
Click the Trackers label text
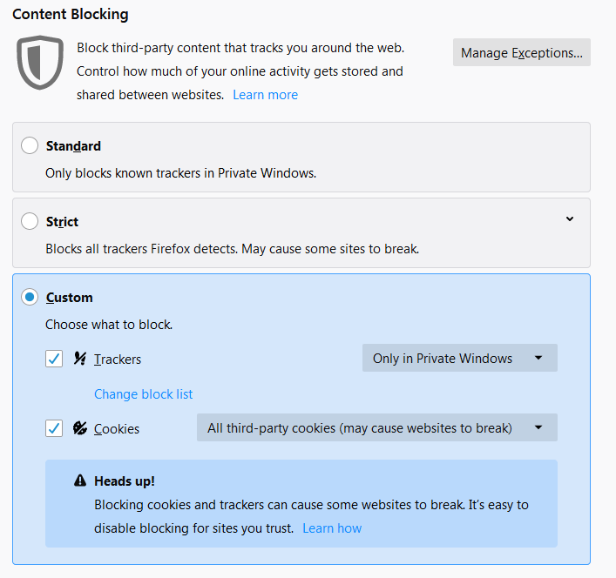coord(118,359)
